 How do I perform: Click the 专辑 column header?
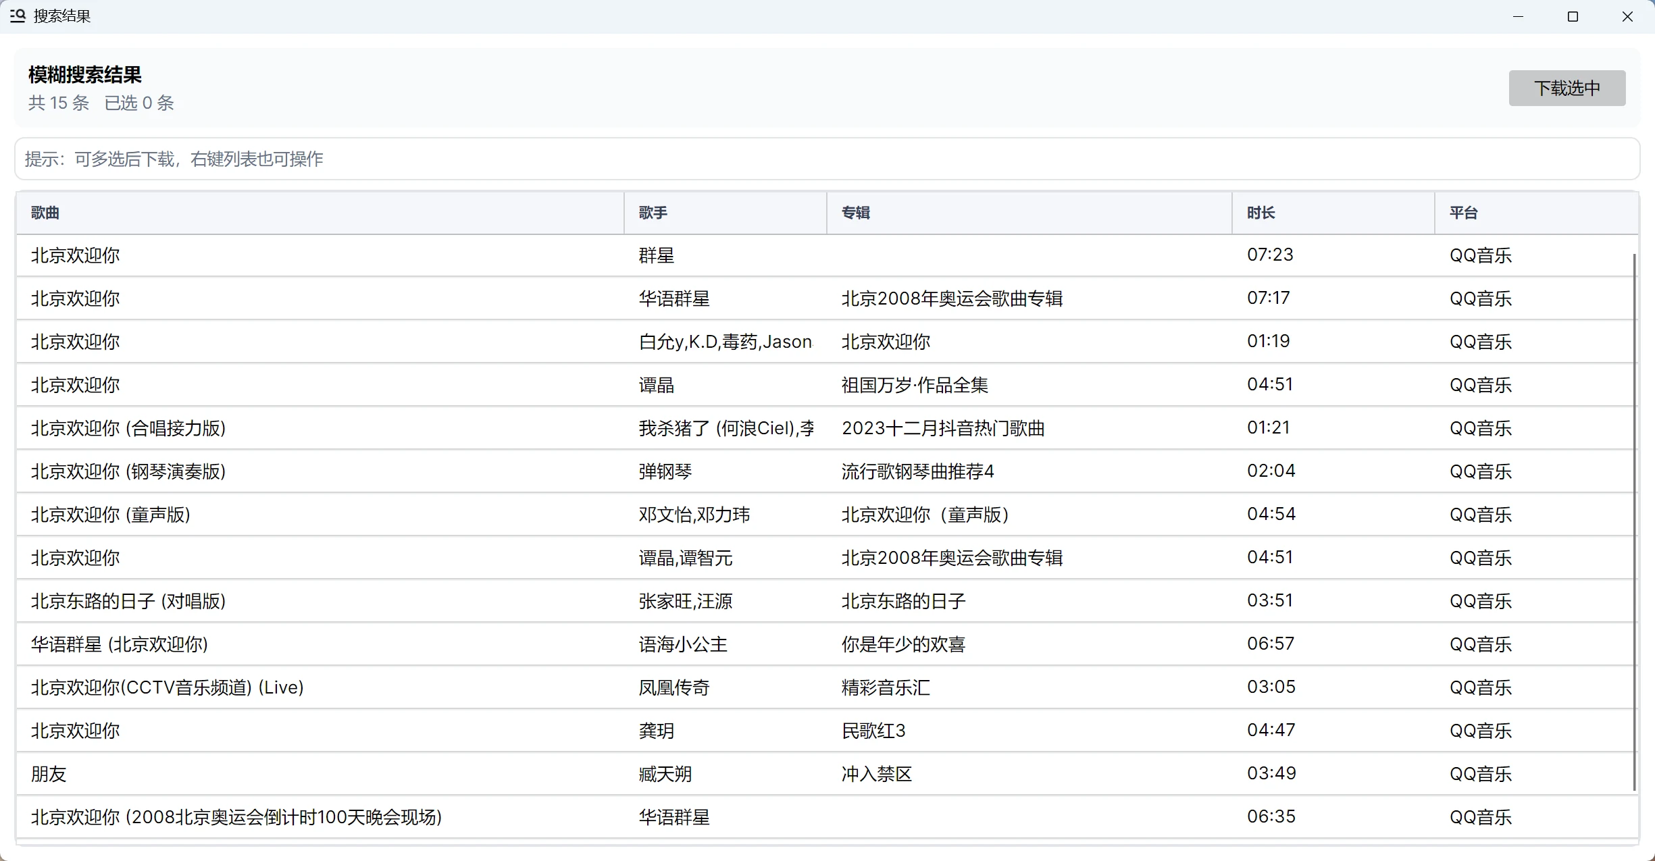[x=1029, y=213]
